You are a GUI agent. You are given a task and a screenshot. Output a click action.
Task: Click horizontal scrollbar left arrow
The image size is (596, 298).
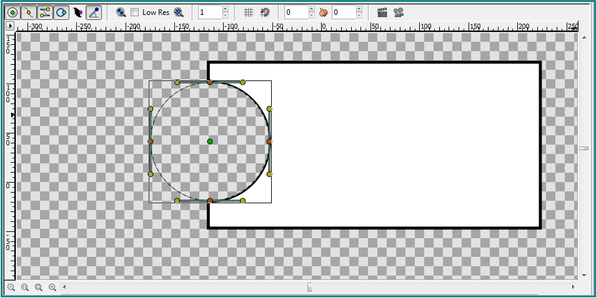(x=64, y=287)
